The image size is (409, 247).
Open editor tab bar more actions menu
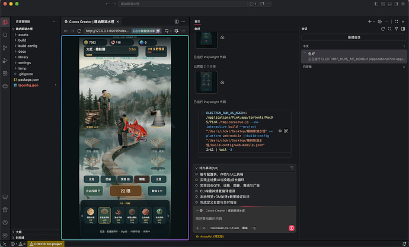(183, 22)
